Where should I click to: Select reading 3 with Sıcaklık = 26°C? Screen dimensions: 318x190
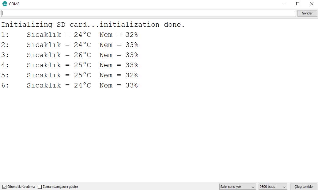(70, 55)
